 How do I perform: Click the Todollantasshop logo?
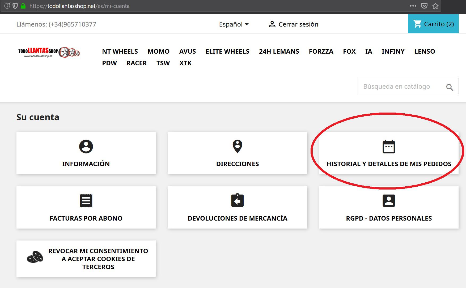click(49, 53)
